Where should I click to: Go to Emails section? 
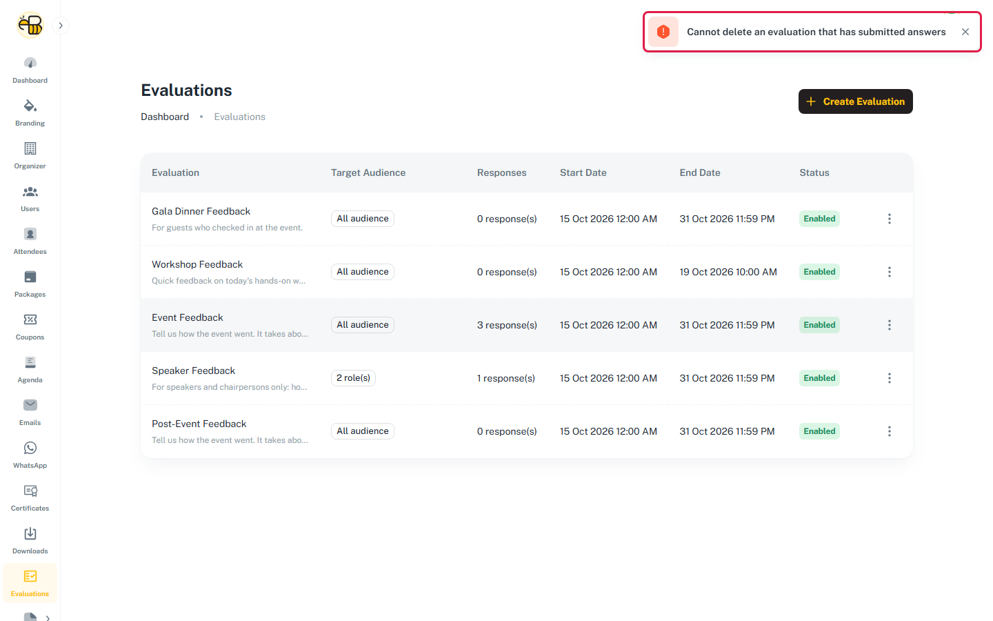pos(30,413)
